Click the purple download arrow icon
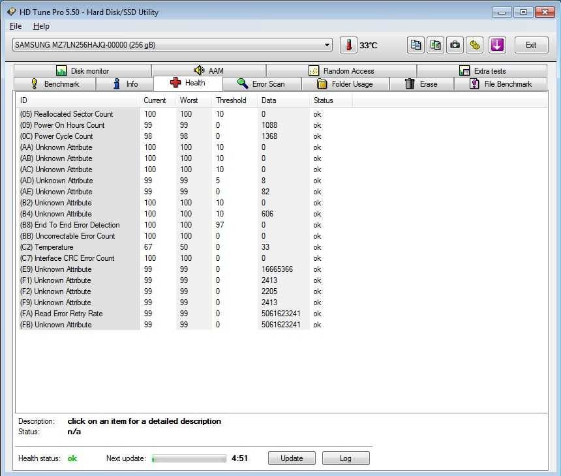561x476 pixels. (x=497, y=45)
